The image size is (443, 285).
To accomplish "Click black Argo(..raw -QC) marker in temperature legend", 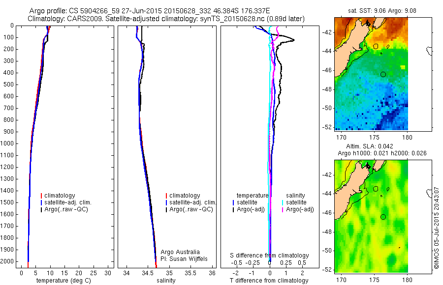I will pos(41,210).
